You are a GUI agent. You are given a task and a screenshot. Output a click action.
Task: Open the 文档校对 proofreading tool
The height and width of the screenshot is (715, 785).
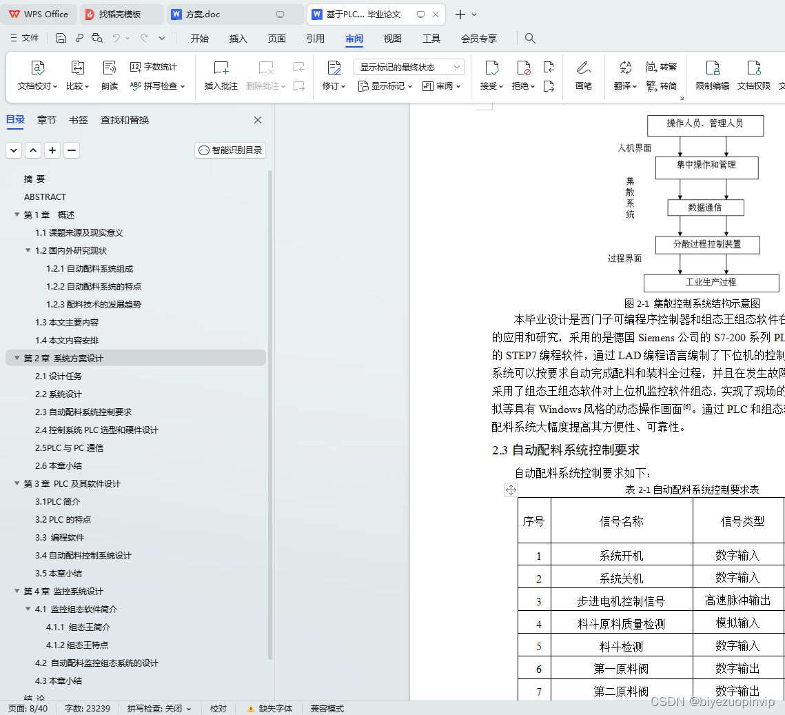pyautogui.click(x=37, y=76)
